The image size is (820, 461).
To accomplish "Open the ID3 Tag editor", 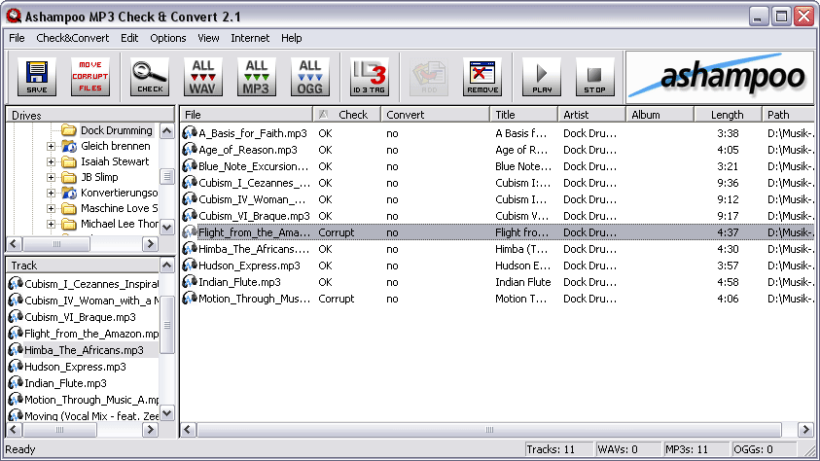I will 370,77.
